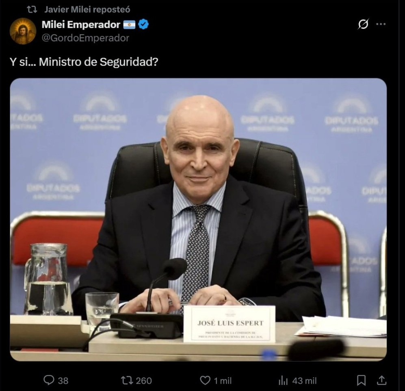Click the 43 mil views count
Image resolution: width=405 pixels, height=391 pixels.
304,381
